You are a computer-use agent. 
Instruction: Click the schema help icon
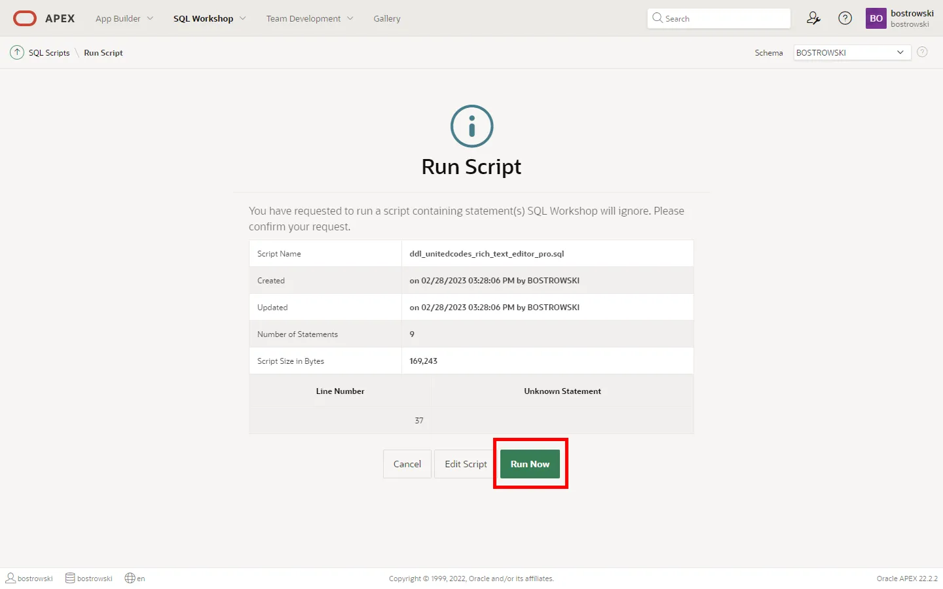tap(922, 52)
